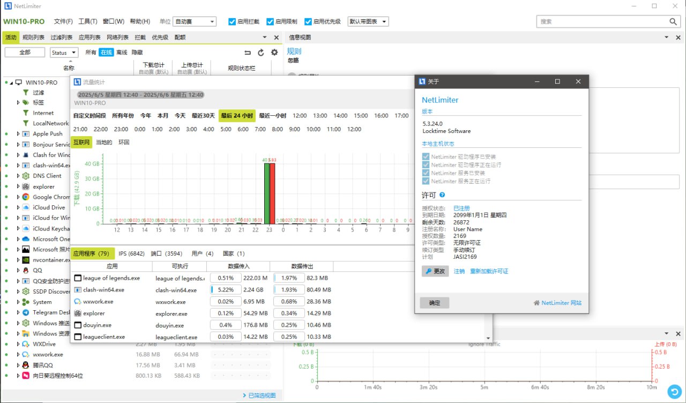
Task: Click the Google Chrome icon in app list
Action: (x=26, y=197)
